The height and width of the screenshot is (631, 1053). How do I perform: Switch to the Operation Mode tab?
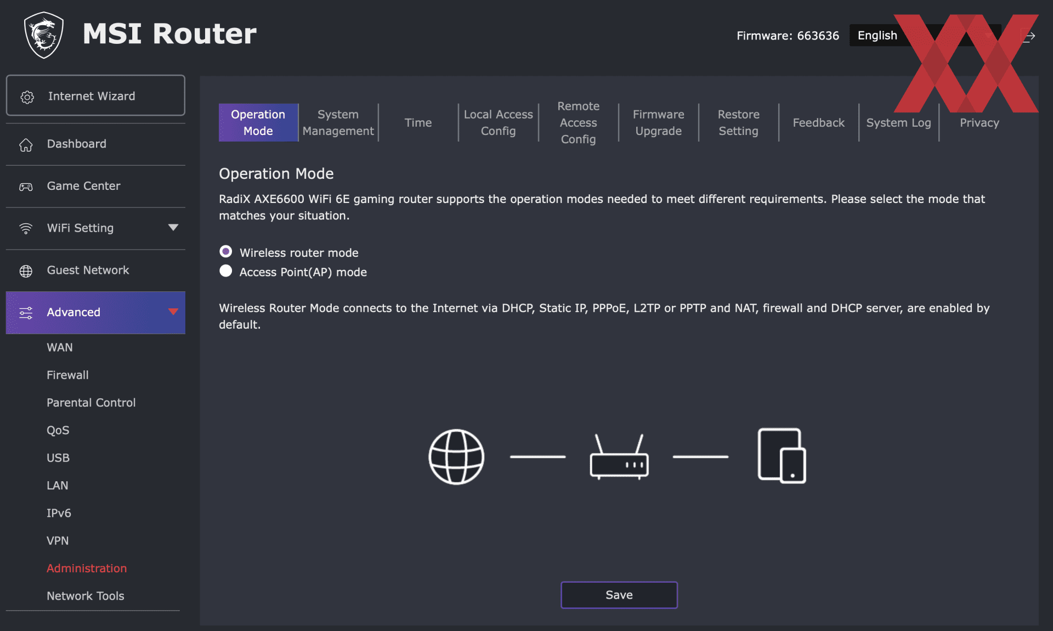(x=258, y=122)
